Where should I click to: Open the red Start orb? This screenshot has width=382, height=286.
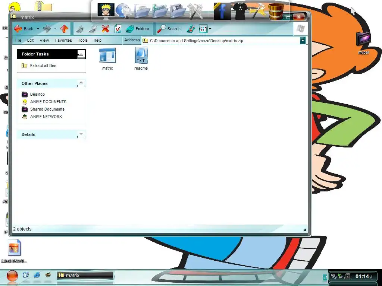tap(12, 276)
